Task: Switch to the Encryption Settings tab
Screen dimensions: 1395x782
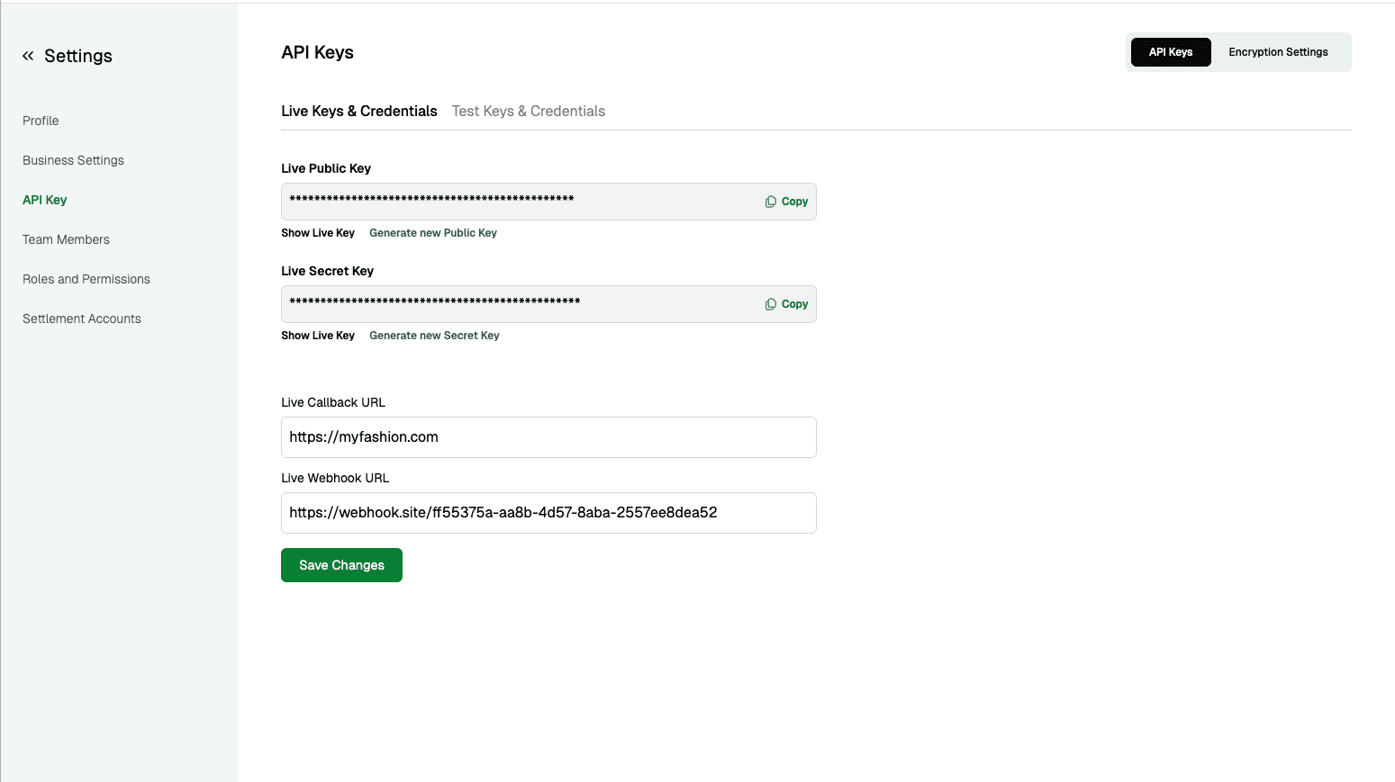Action: click(1278, 51)
